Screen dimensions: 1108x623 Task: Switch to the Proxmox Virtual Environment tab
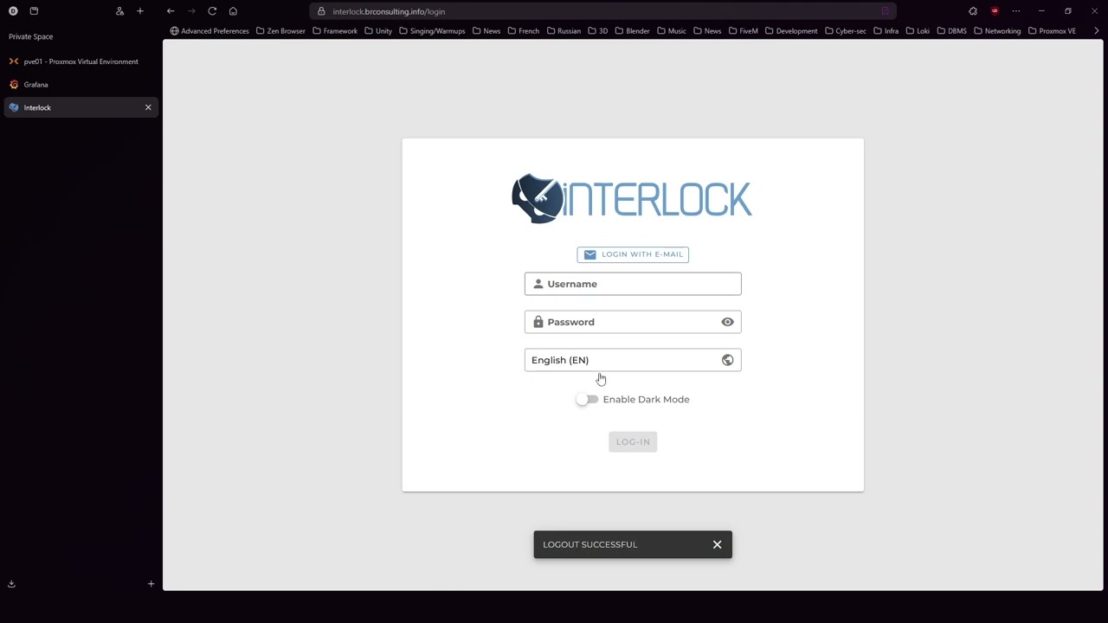[x=81, y=61]
